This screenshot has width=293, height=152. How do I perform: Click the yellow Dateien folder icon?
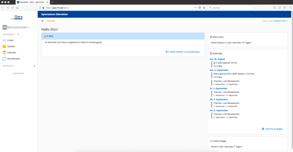4,46
